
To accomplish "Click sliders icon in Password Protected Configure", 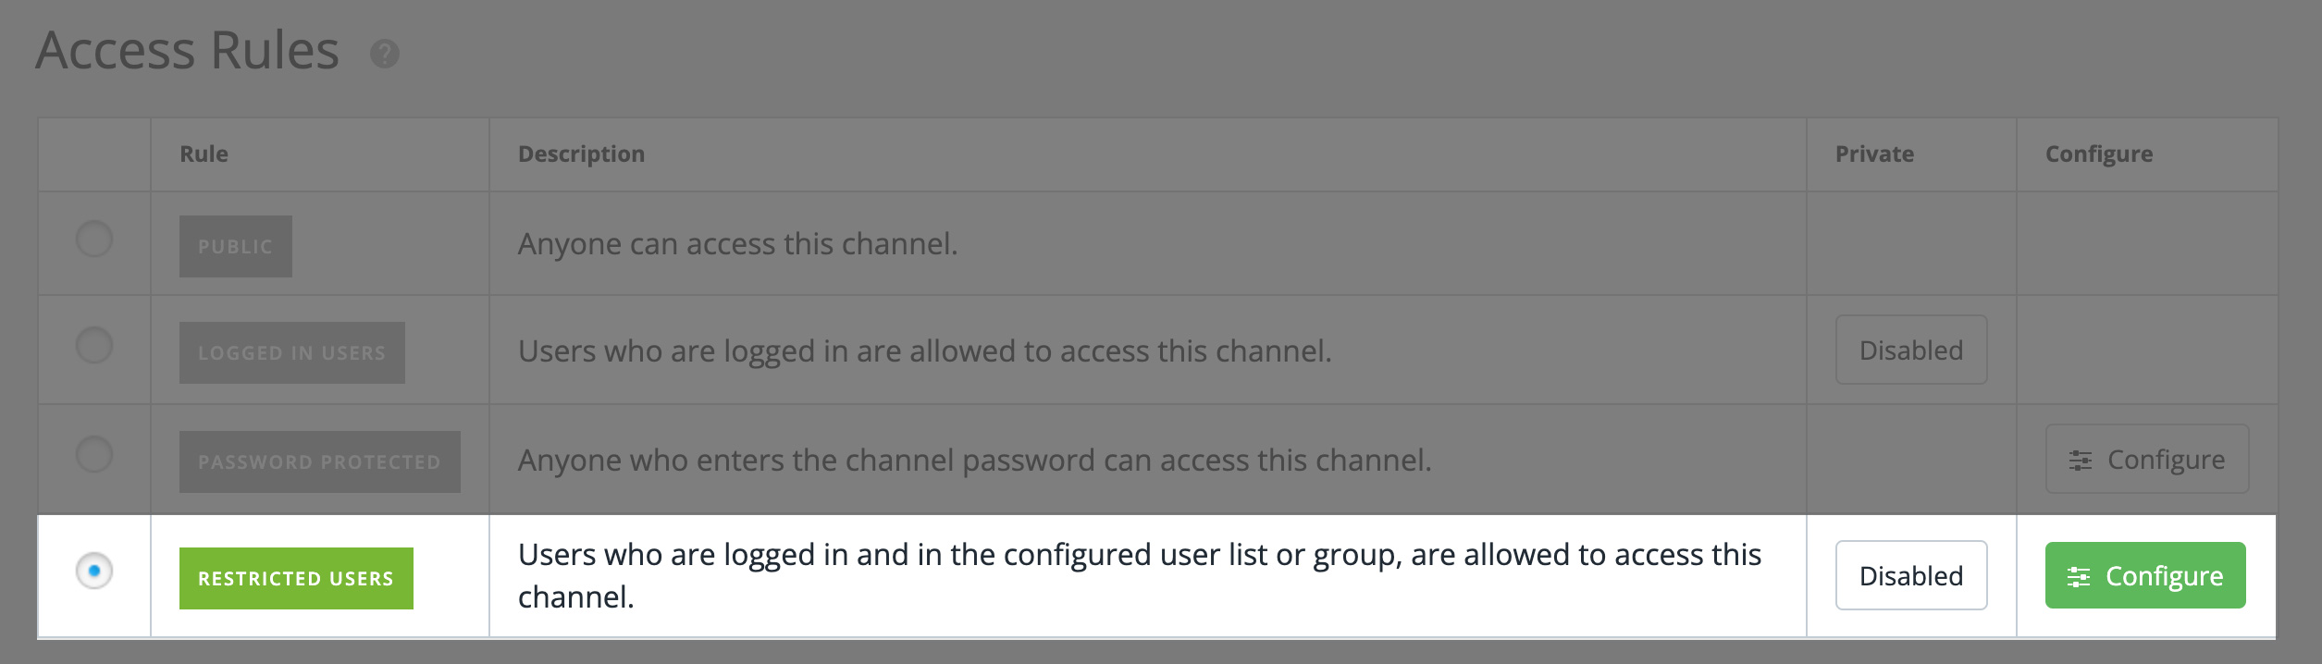I will [2081, 461].
